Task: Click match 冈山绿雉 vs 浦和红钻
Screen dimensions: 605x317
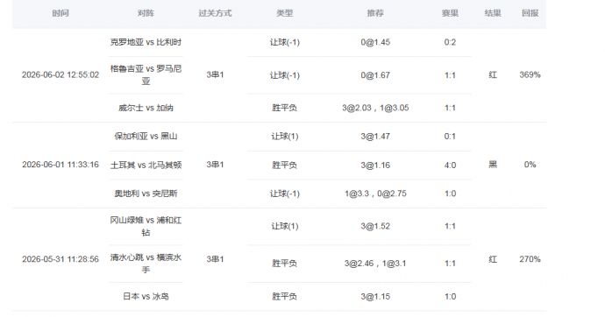Action: pyautogui.click(x=146, y=226)
